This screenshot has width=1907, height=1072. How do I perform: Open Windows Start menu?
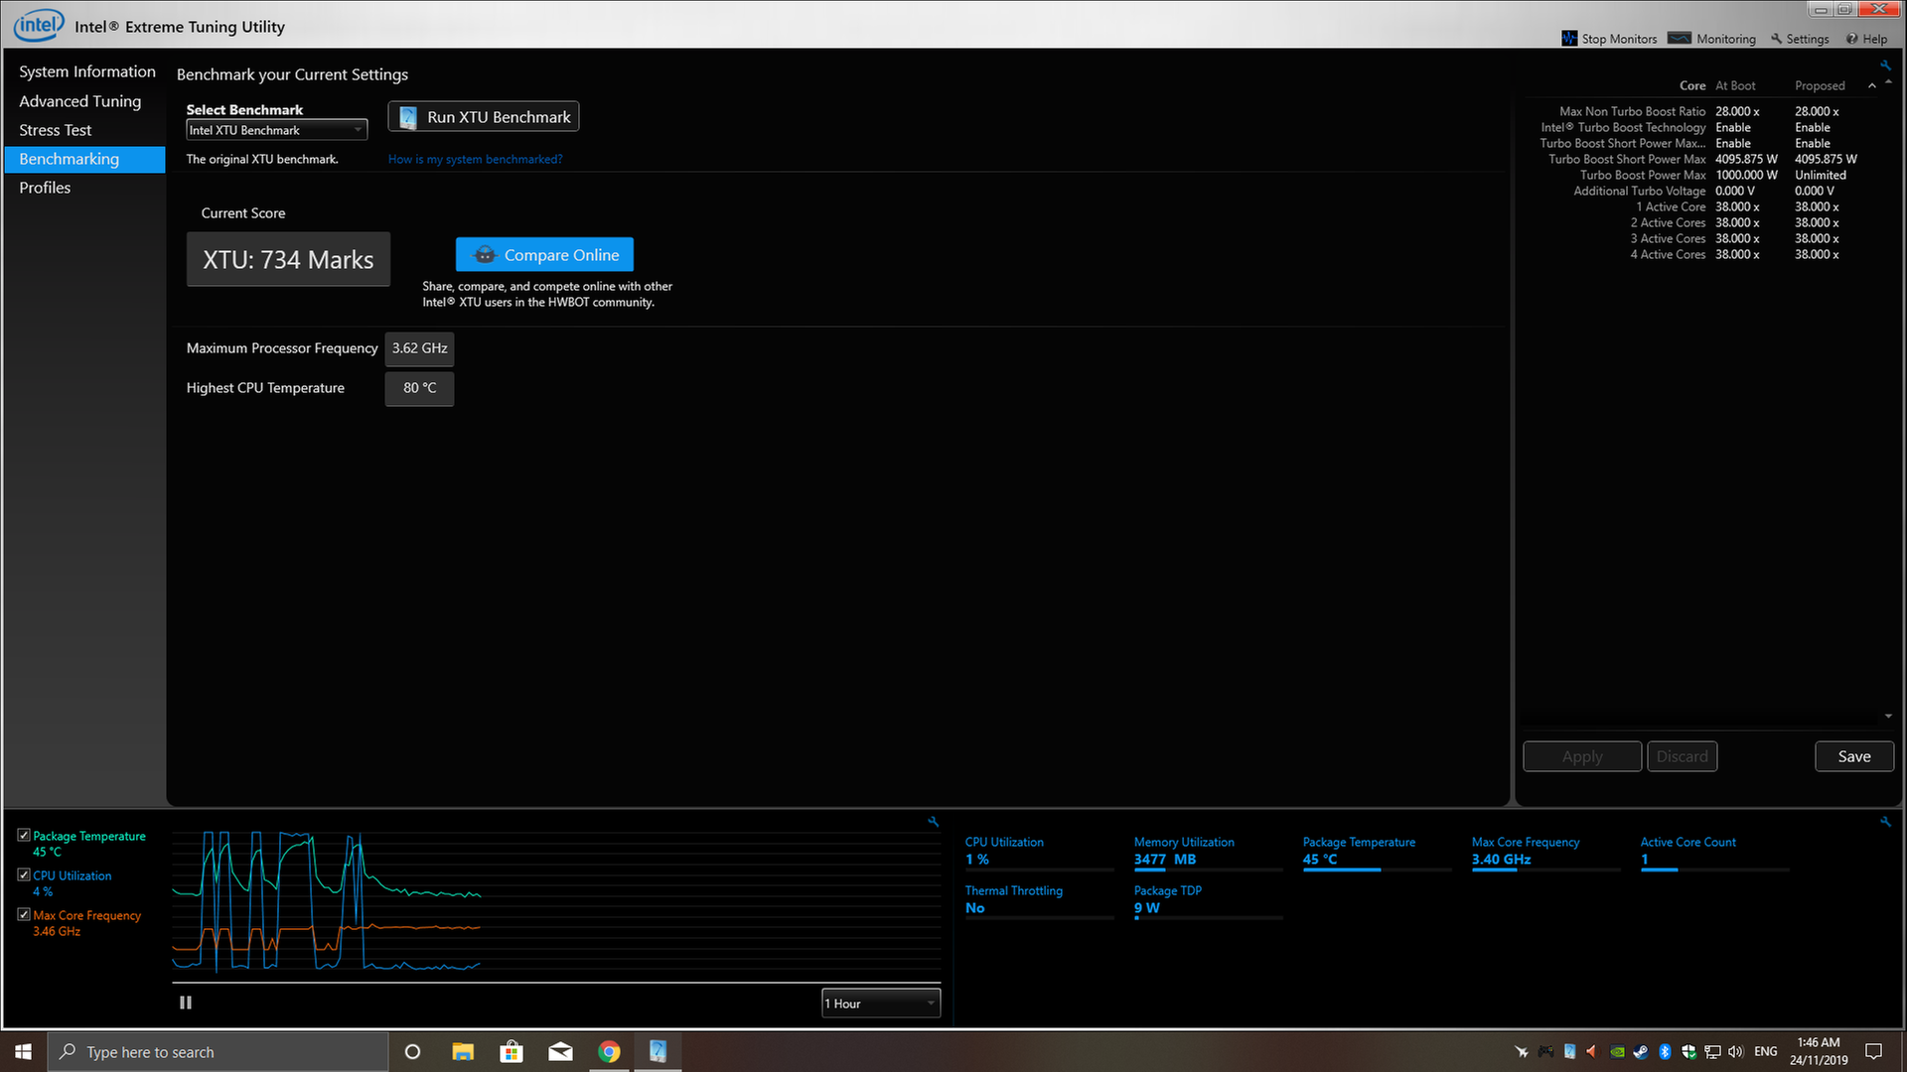click(23, 1051)
